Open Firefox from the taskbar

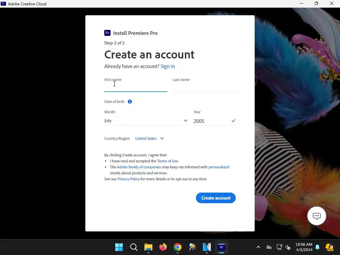pyautogui.click(x=163, y=247)
